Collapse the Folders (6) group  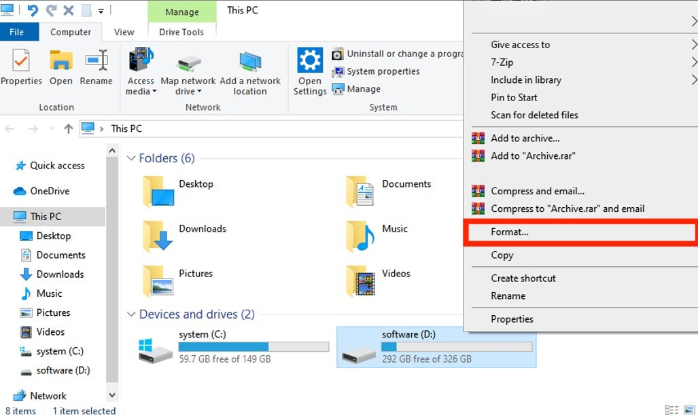click(x=131, y=158)
